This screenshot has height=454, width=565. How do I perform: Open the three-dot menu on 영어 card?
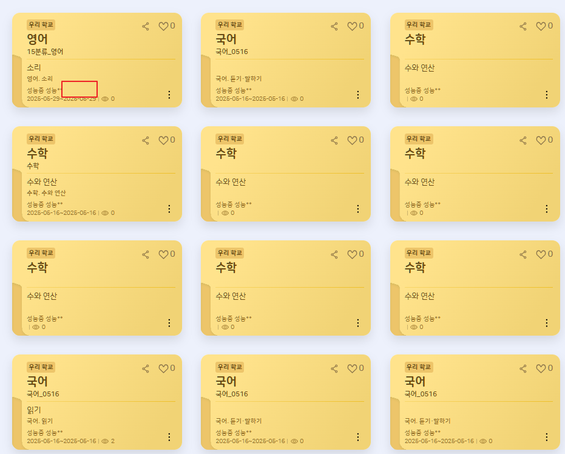[x=169, y=95]
